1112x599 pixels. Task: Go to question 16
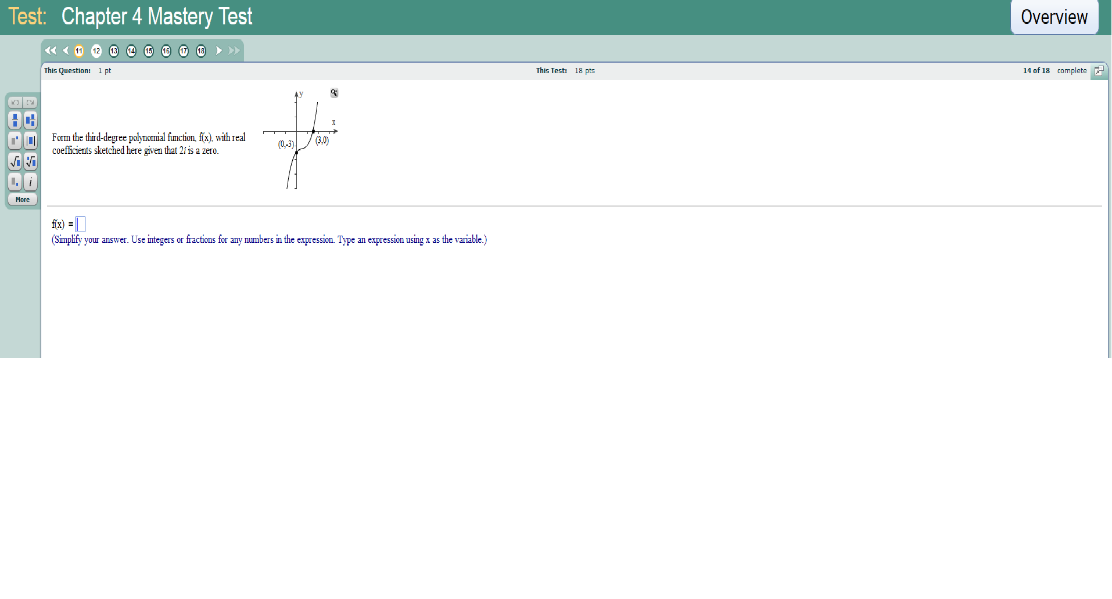[x=166, y=51]
